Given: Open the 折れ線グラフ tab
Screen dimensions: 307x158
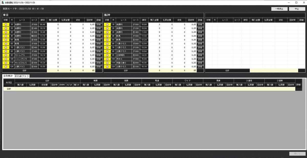Looking at the screenshot, I should coord(22,76).
